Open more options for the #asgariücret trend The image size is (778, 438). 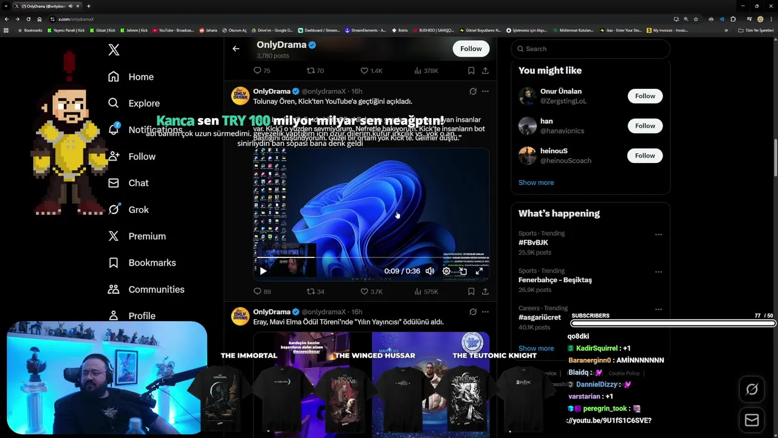658,309
